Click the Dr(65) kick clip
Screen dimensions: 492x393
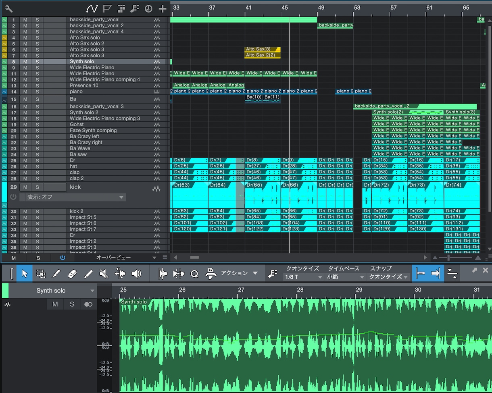pos(262,195)
